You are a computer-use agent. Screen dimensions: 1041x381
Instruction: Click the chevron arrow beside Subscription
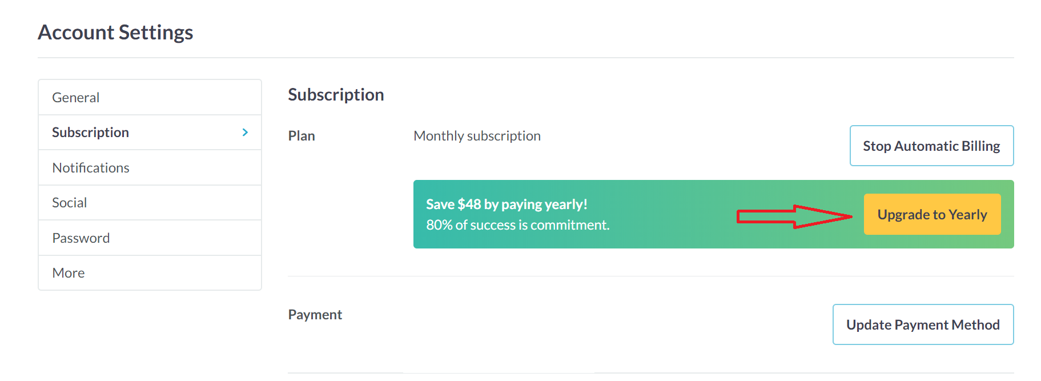pos(245,133)
